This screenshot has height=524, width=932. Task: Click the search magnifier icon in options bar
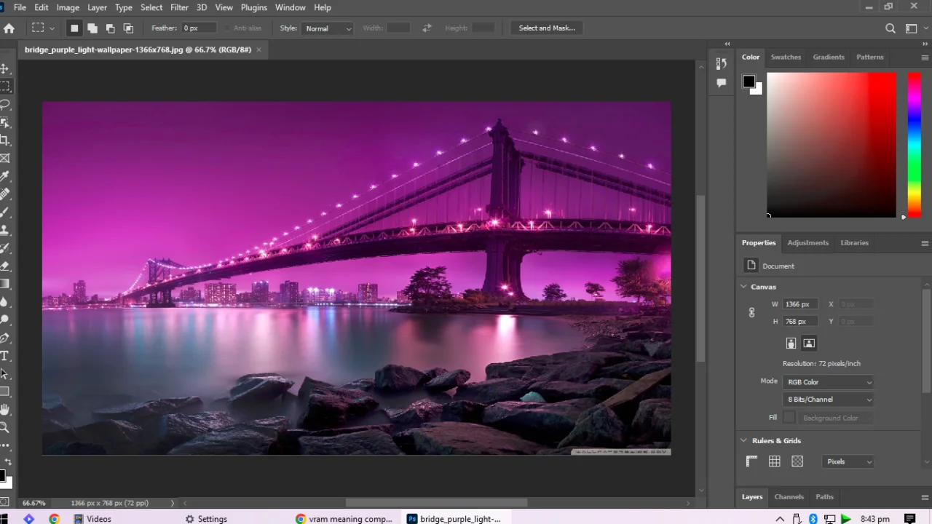coord(890,28)
